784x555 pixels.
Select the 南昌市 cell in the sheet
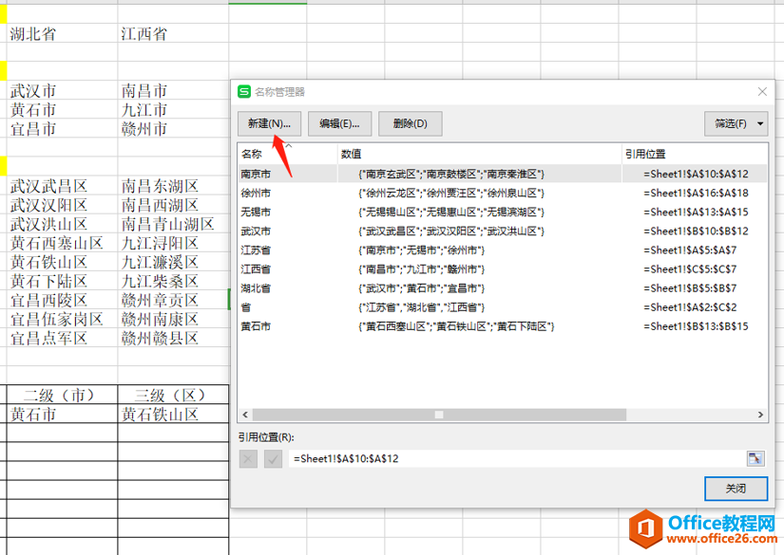(173, 90)
